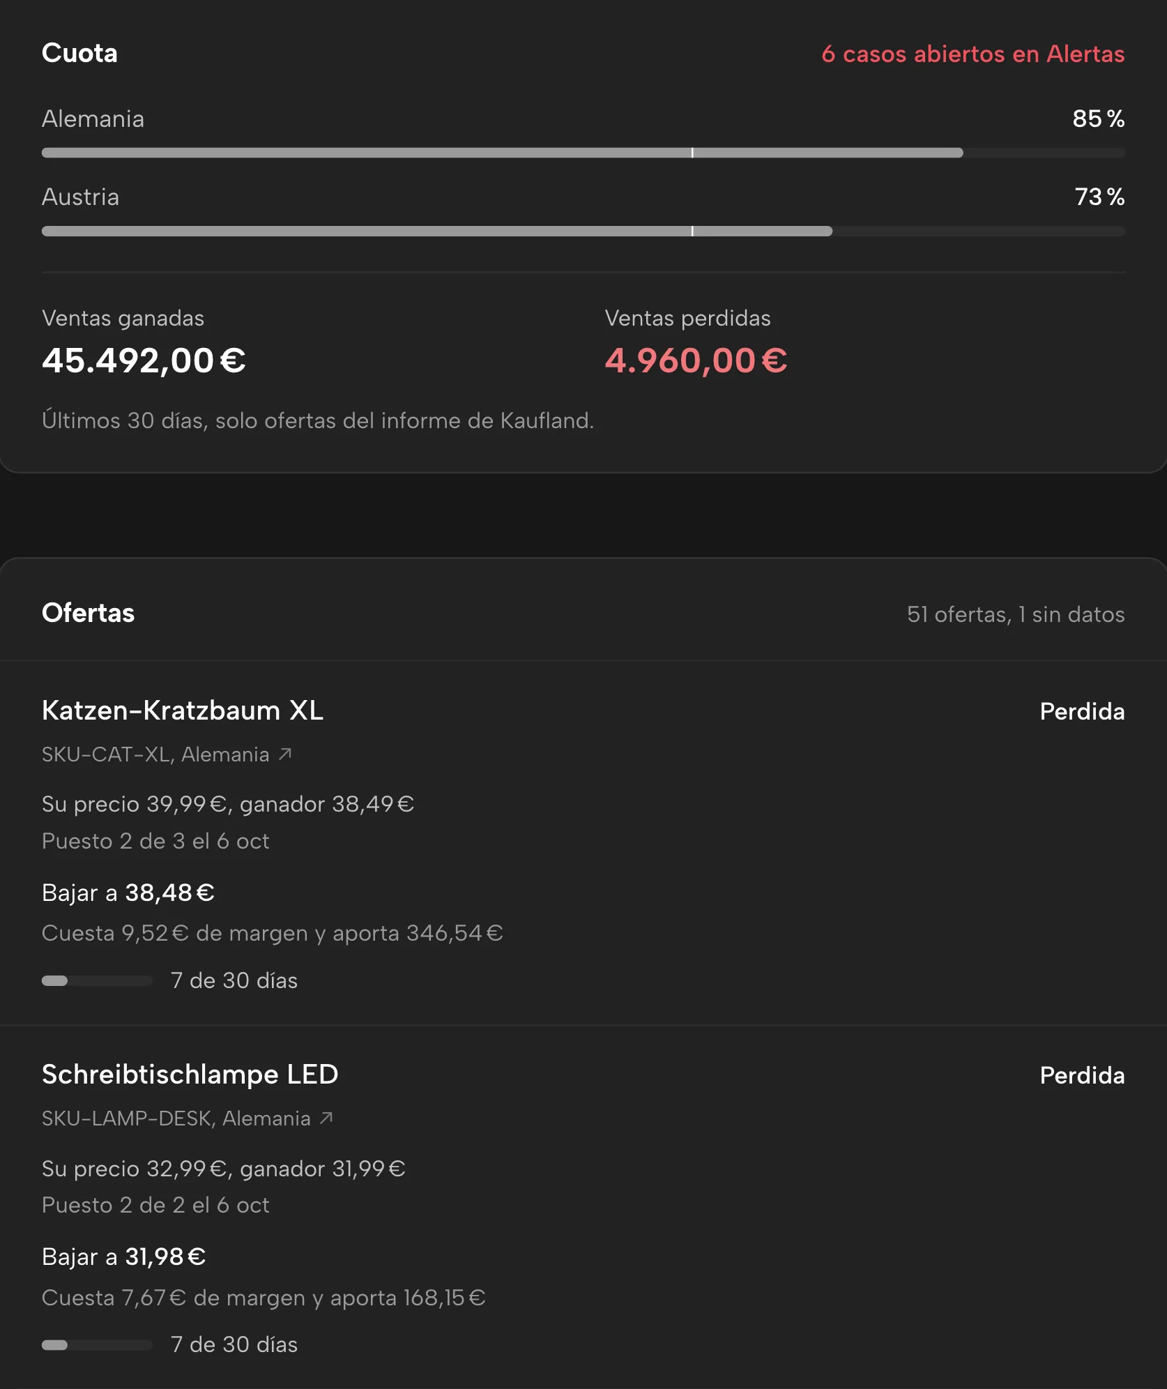Open external link arrow beside SKU-CAT-XL, Alemania
Viewport: 1167px width, 1389px height.
coord(285,754)
